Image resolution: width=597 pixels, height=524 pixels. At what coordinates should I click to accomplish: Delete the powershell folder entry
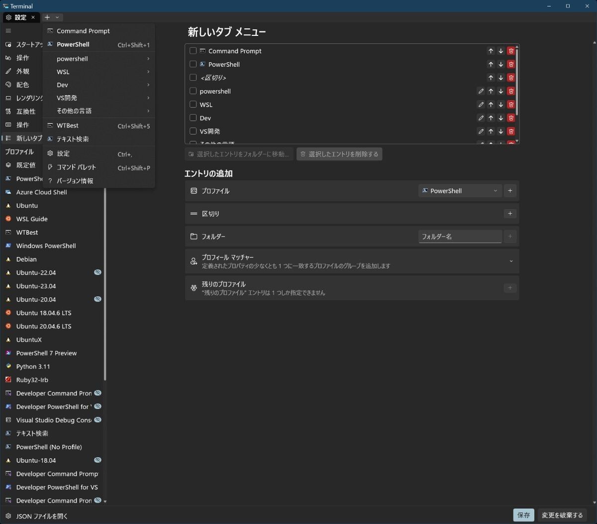coord(511,91)
